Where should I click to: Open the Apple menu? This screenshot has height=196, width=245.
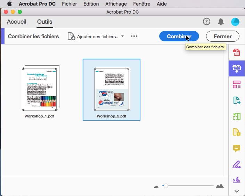(x=9, y=3)
